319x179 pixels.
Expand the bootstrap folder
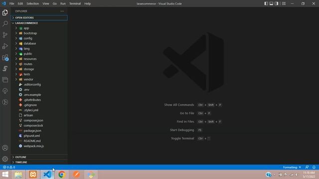[39, 33]
